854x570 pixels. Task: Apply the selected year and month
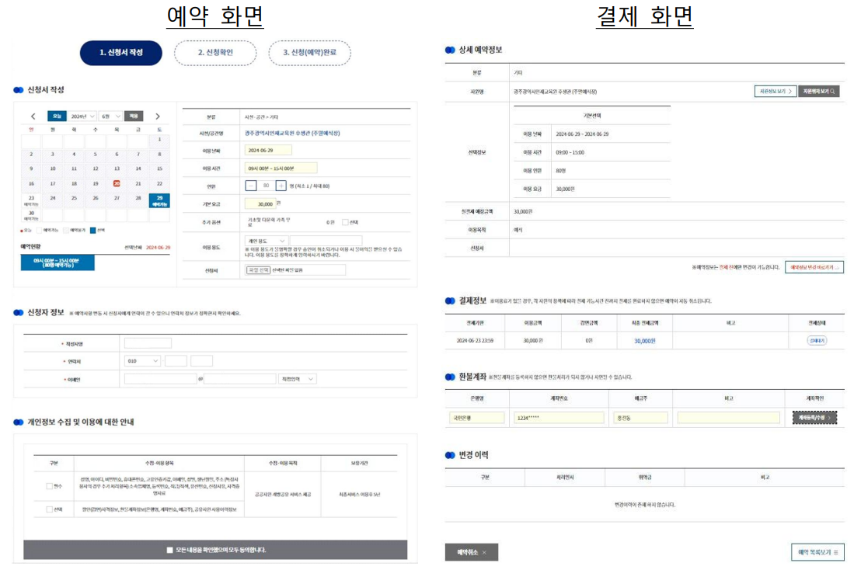[x=134, y=116]
